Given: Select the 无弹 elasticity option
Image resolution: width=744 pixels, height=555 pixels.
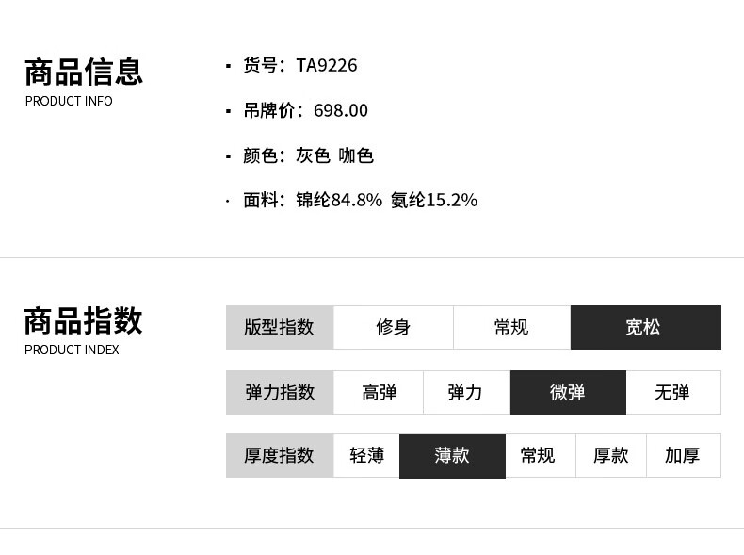Looking at the screenshot, I should point(673,392).
